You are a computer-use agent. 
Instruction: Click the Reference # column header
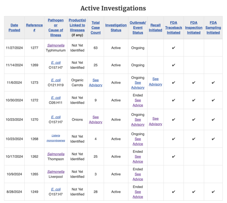tap(34, 28)
